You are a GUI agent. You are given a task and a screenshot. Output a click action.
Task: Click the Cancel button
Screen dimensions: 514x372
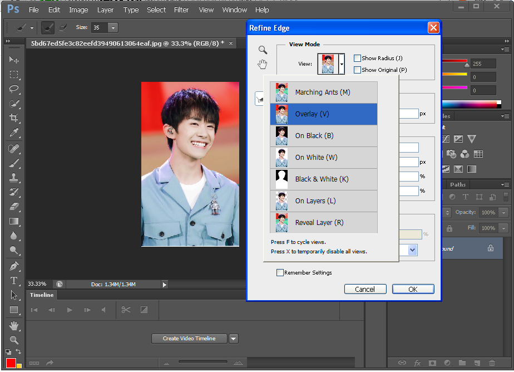point(365,289)
